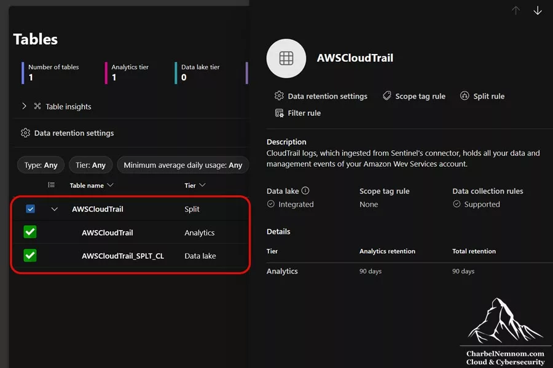Click the Data lake info icon
553x368 pixels.
click(305, 191)
